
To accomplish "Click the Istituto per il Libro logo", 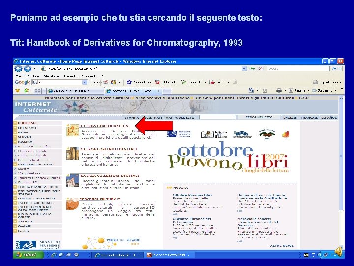I will point(213,134).
